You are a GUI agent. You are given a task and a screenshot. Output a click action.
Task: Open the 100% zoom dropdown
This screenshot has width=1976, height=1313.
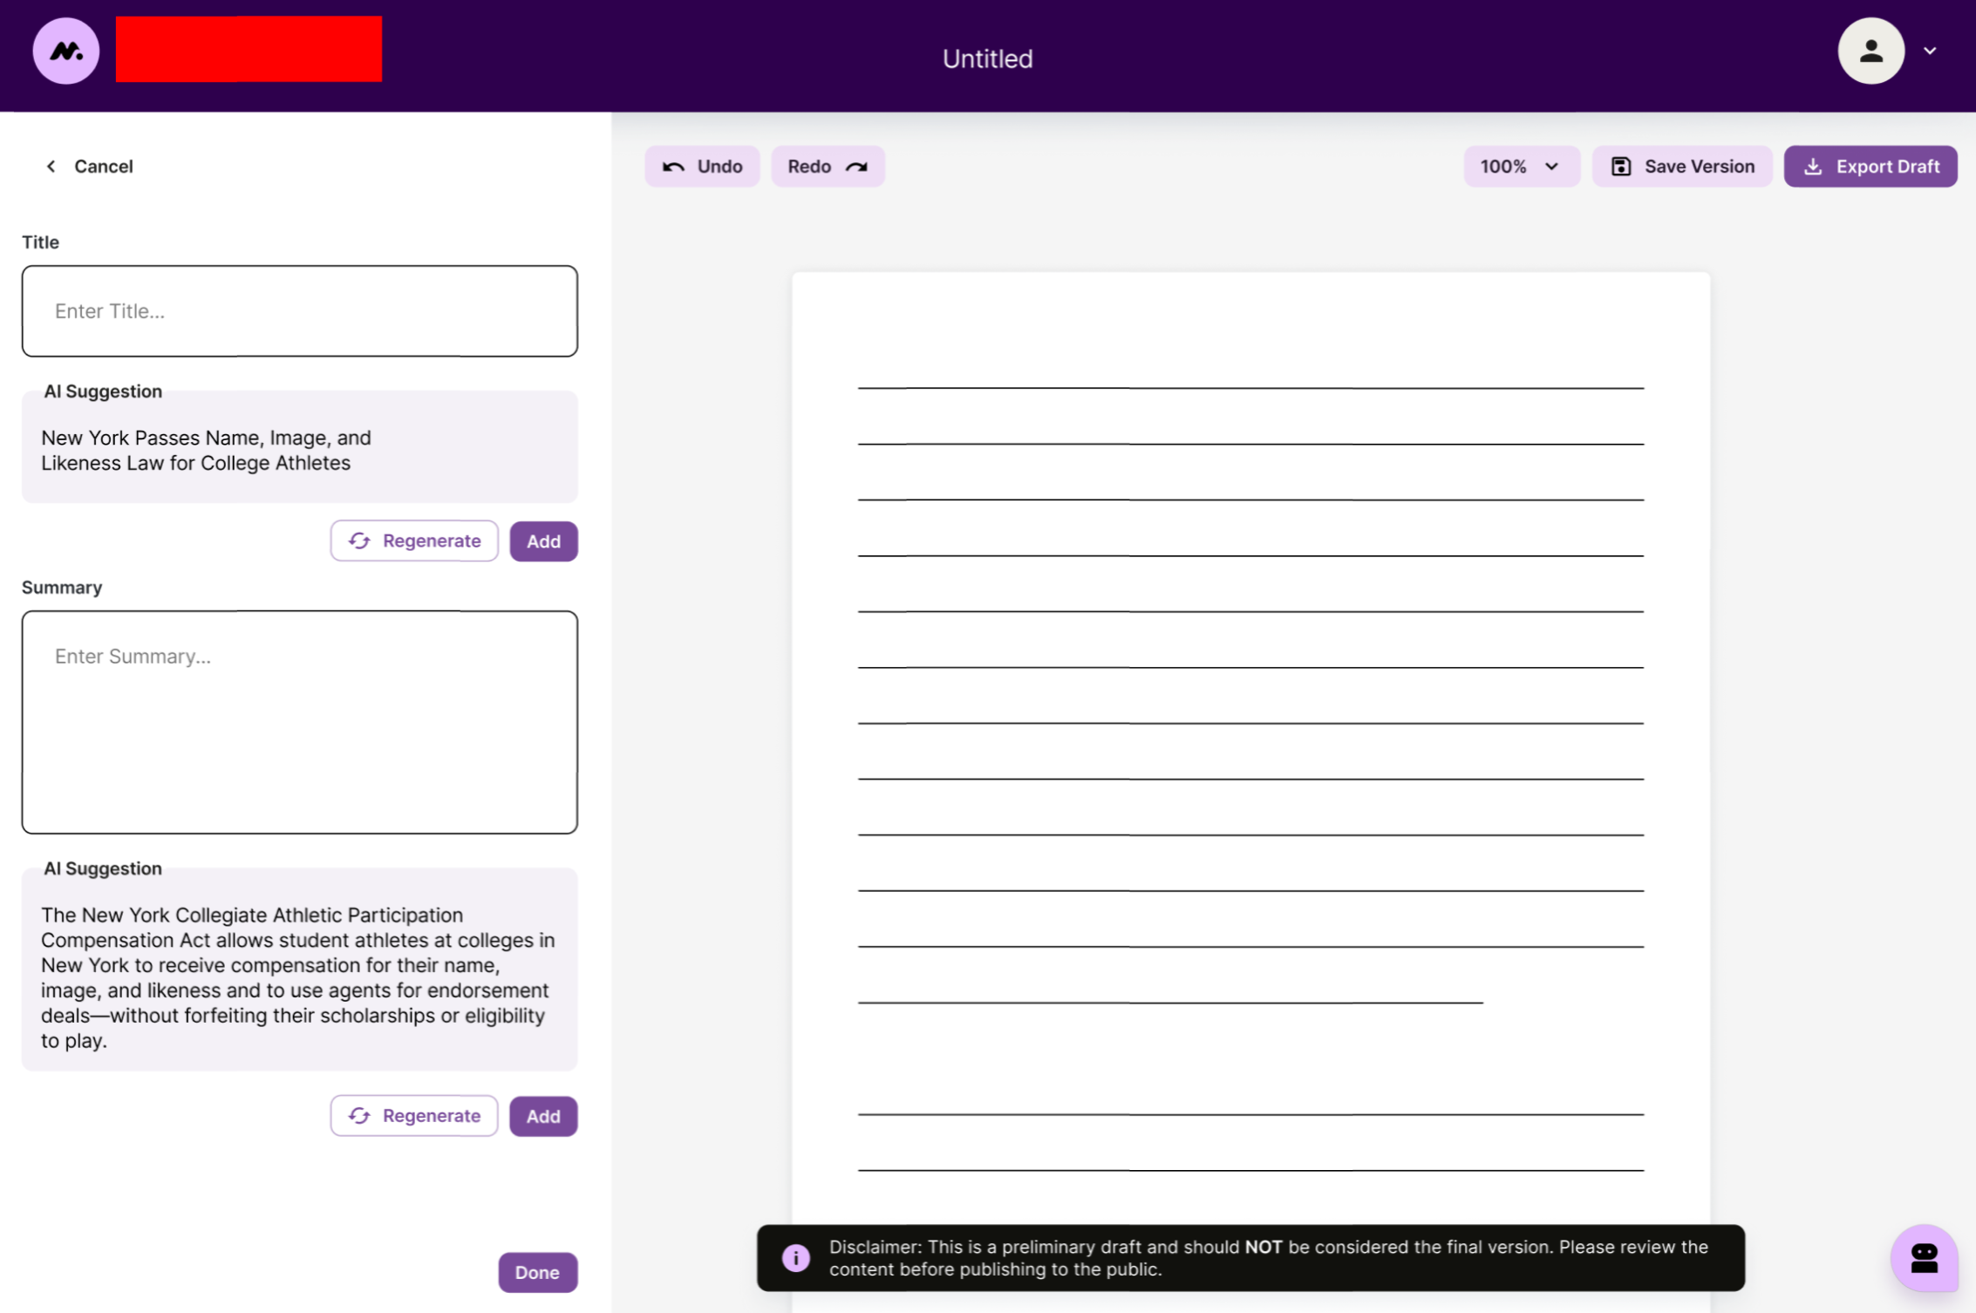(1520, 167)
